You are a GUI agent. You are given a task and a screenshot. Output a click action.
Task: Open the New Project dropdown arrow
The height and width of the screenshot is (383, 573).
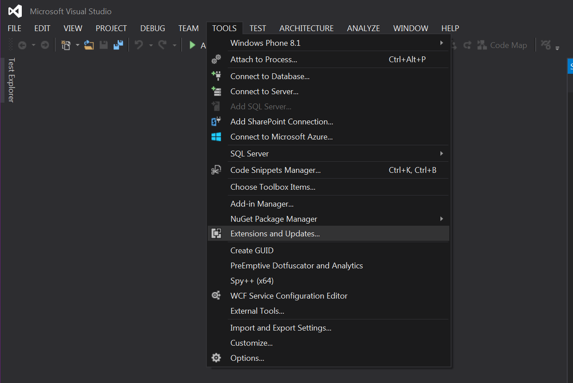point(77,45)
